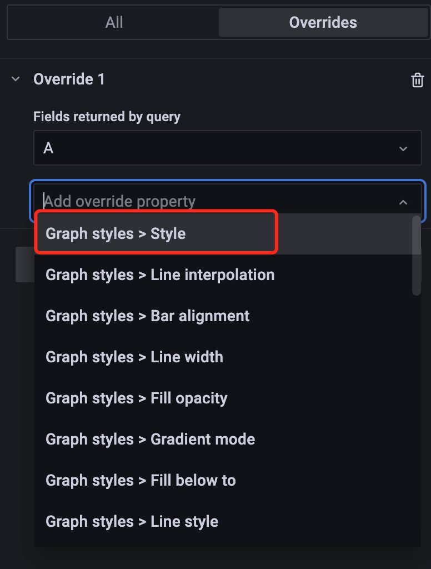The height and width of the screenshot is (569, 431).
Task: Click the dropdown list scrollbar
Action: coord(417,256)
